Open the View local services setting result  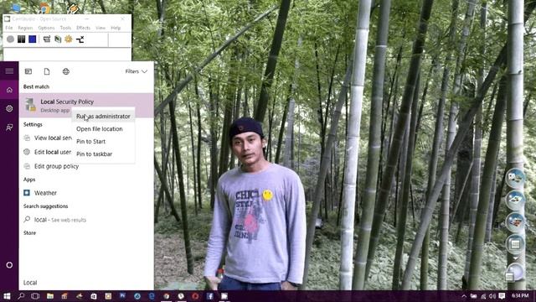click(x=48, y=138)
